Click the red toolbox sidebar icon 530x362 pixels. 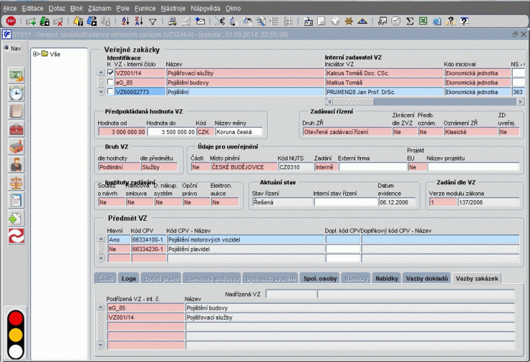(x=16, y=129)
